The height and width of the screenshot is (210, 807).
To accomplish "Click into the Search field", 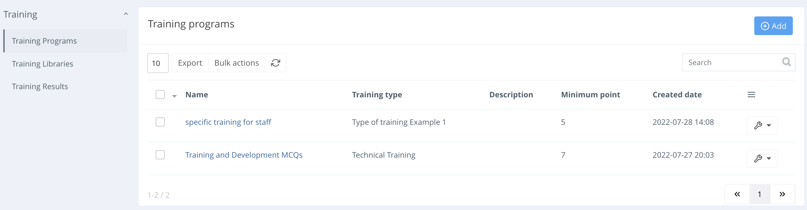I will (732, 63).
